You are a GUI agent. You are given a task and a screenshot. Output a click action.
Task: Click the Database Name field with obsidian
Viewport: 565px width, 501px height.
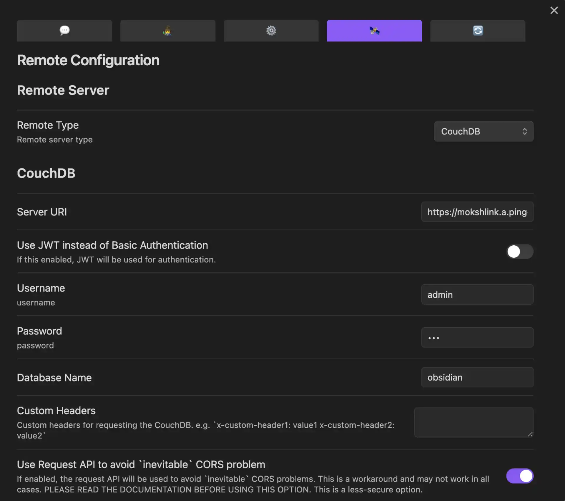[x=477, y=377]
